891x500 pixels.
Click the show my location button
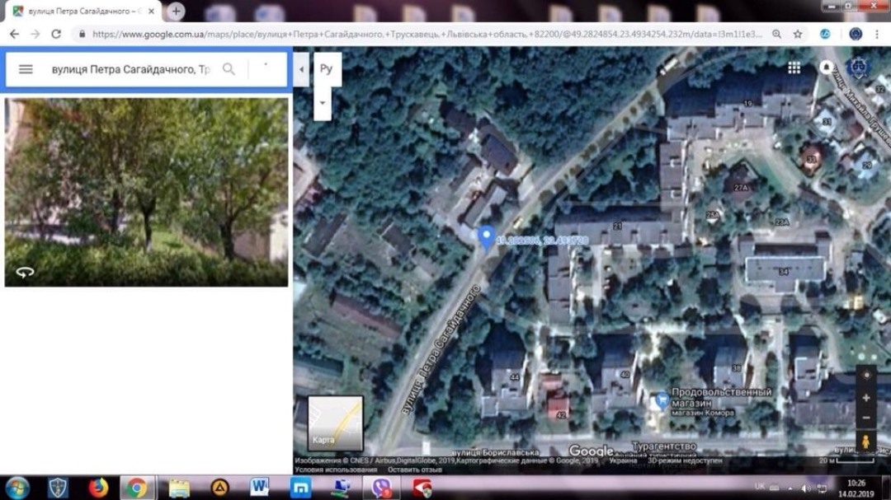tap(865, 375)
